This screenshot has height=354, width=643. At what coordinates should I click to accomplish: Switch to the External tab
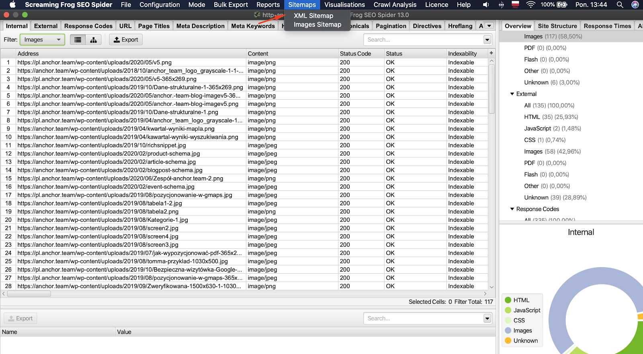coord(46,26)
